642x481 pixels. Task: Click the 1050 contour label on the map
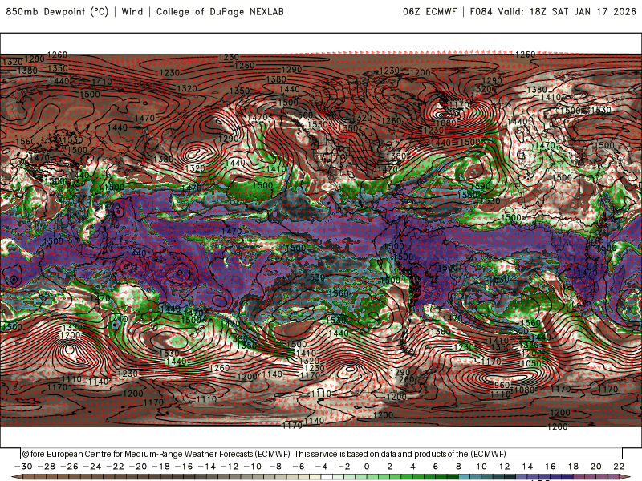[x=530, y=363]
